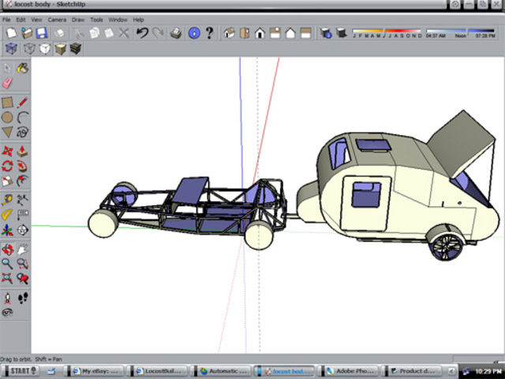Image resolution: width=505 pixels, height=379 pixels.
Task: Click the START button on taskbar
Action: point(23,370)
